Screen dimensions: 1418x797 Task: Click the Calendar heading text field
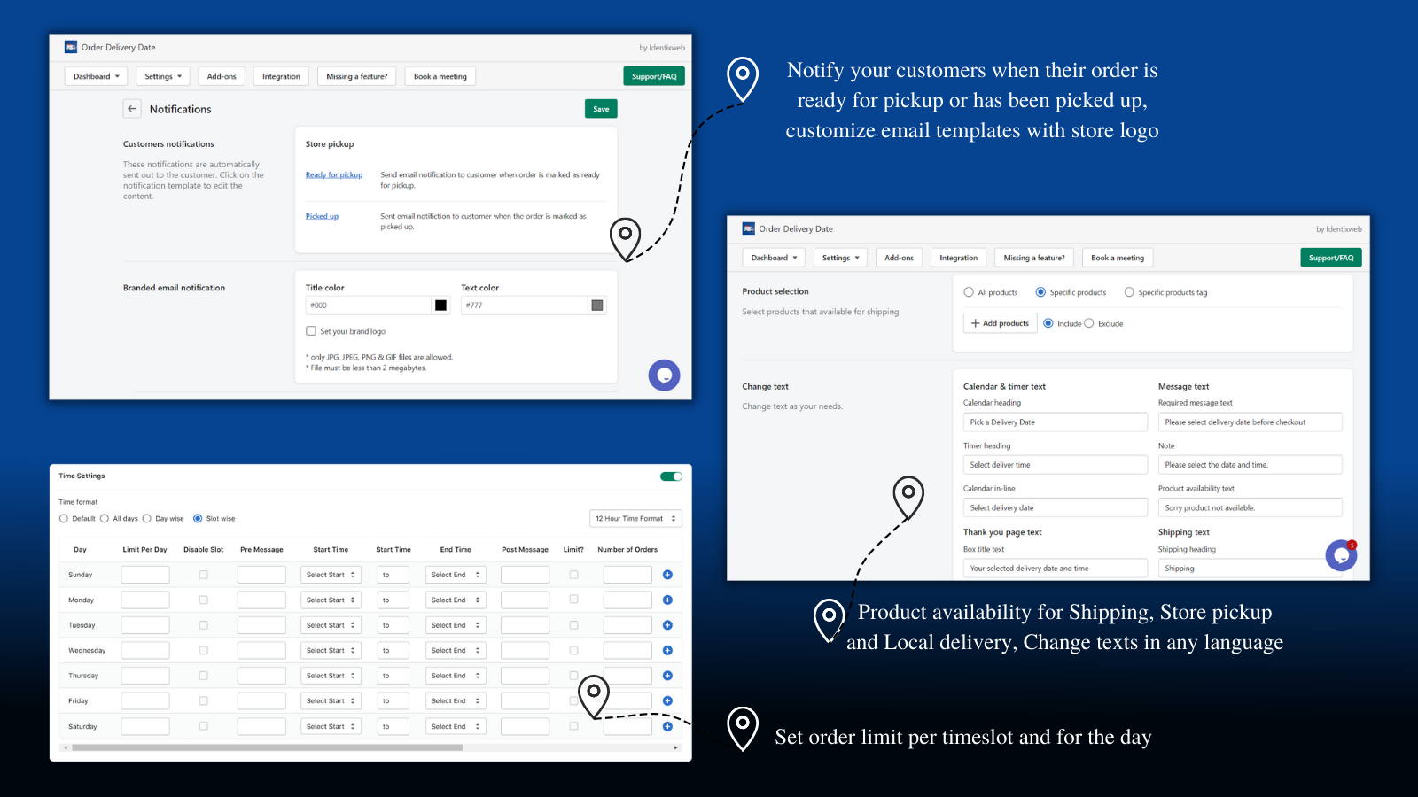point(1055,422)
